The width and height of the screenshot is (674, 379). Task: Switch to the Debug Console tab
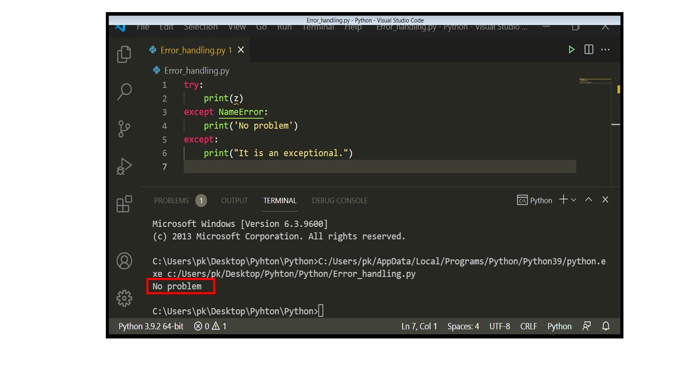340,201
